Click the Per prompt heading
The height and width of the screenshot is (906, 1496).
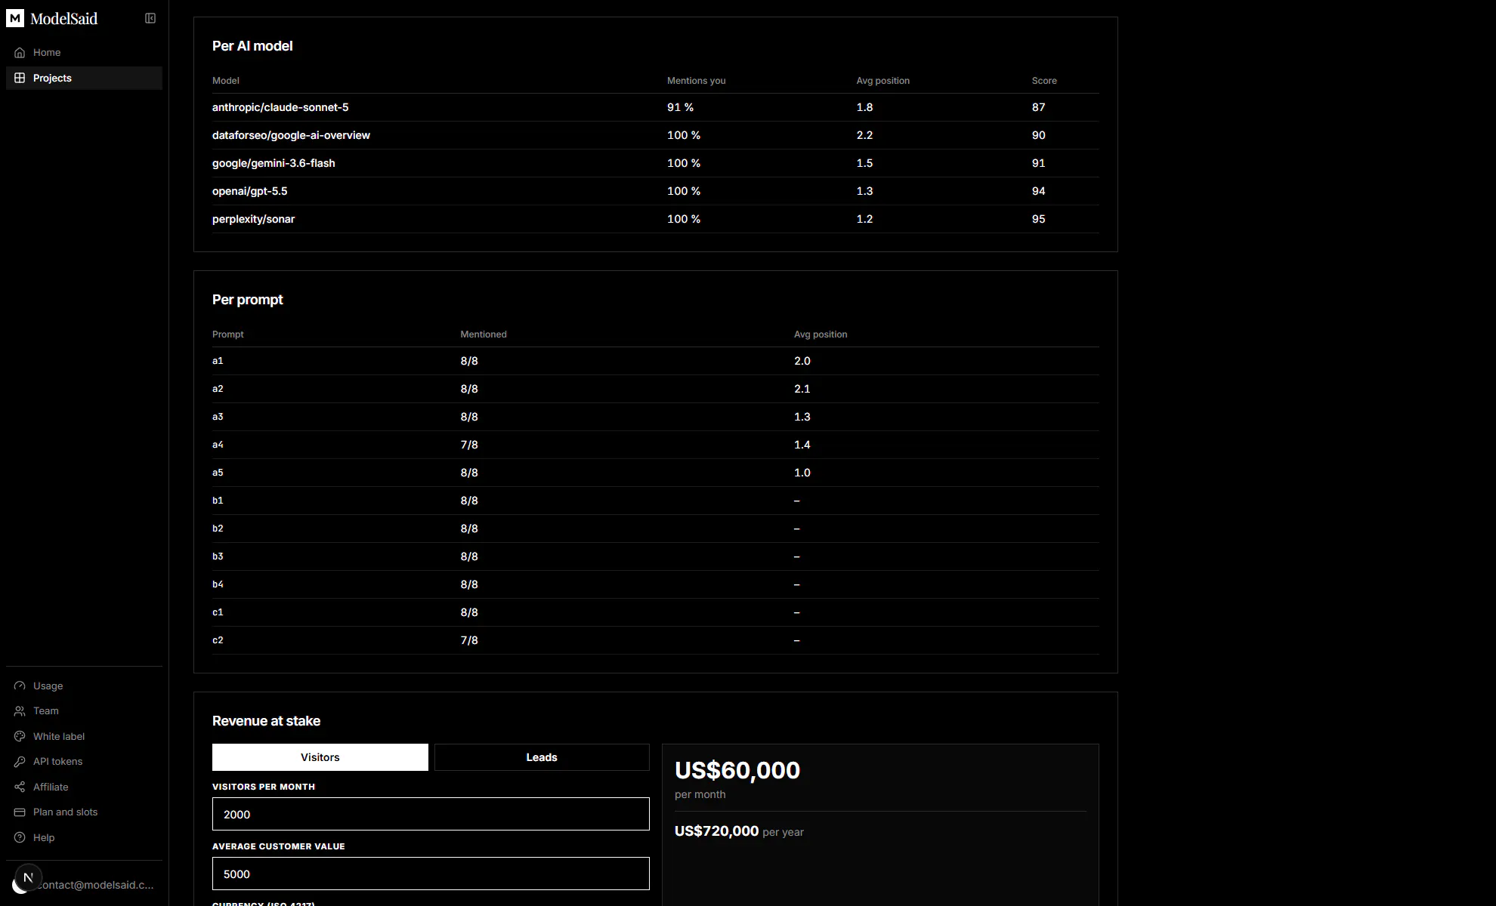(248, 300)
